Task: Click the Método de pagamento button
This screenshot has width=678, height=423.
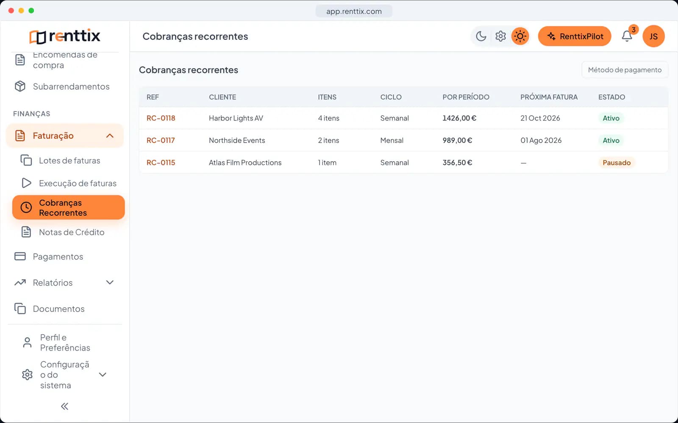Action: tap(625, 70)
